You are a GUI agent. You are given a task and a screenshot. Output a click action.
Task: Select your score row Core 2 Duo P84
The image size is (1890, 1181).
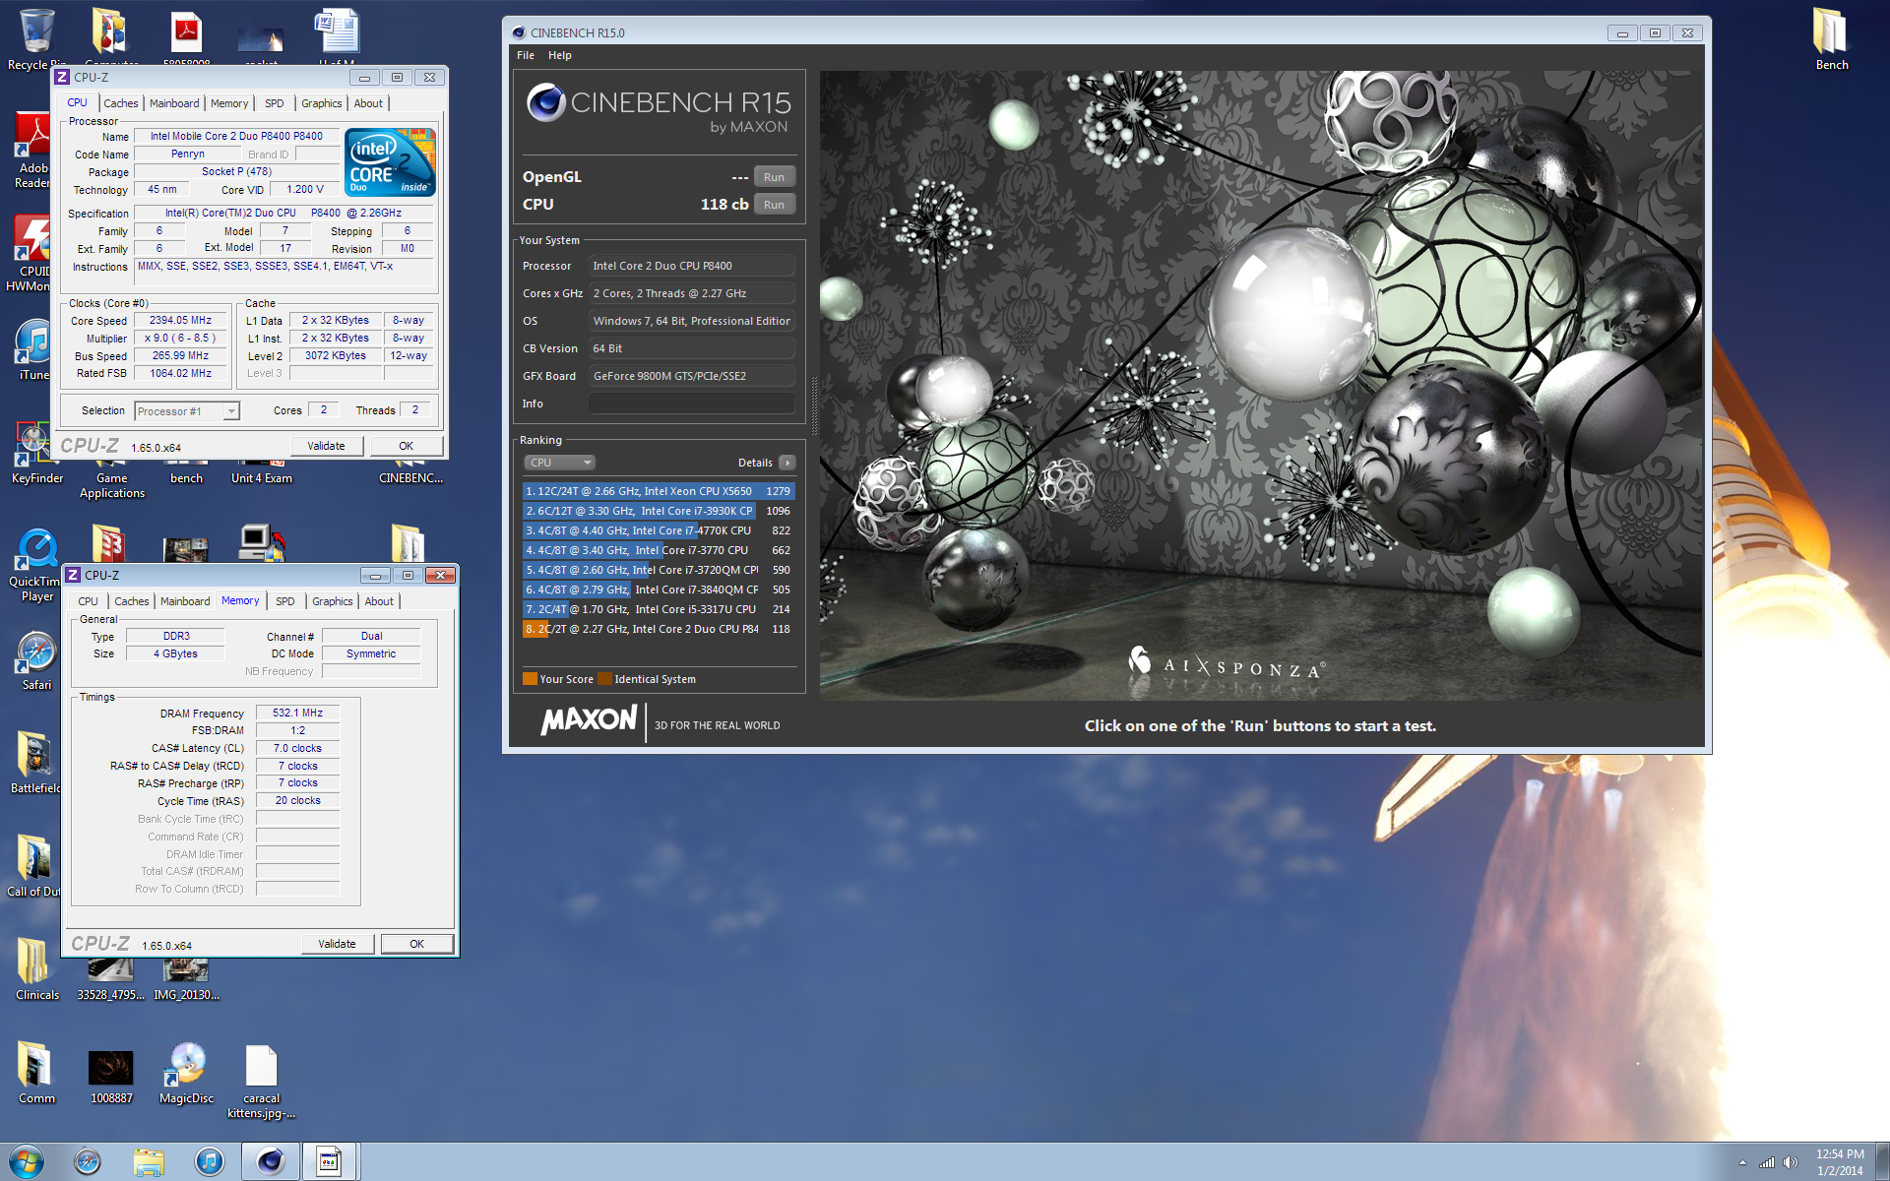658,629
